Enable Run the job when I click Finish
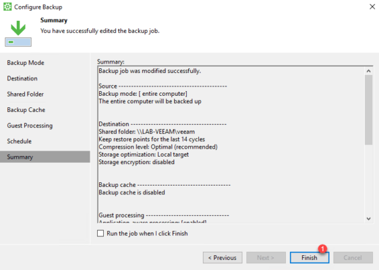379x270 pixels. [100, 234]
